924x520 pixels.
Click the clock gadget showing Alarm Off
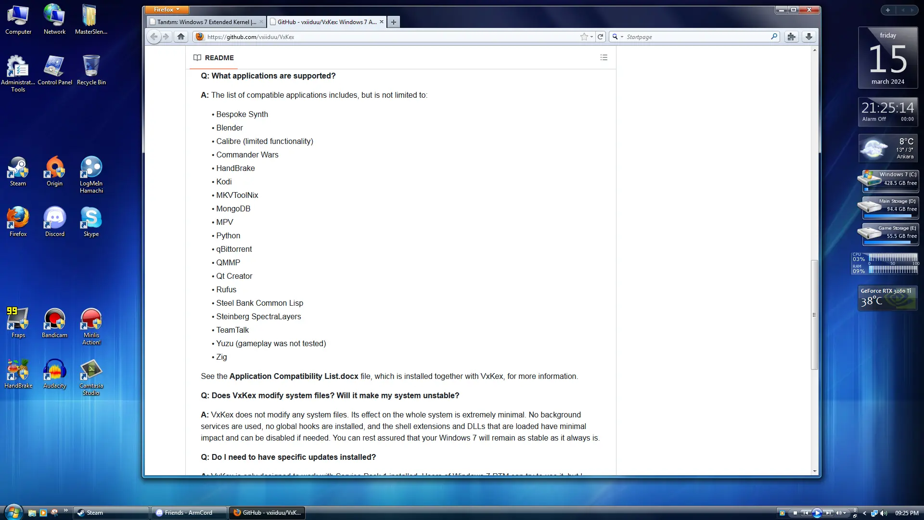[887, 112]
